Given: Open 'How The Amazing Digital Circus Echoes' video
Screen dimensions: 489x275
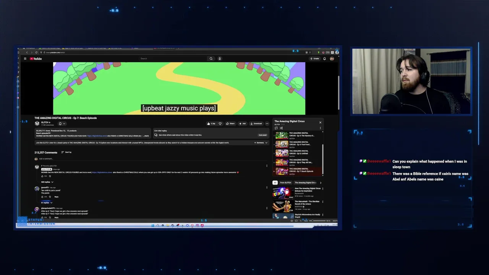Looking at the screenshot, I should point(296,192).
